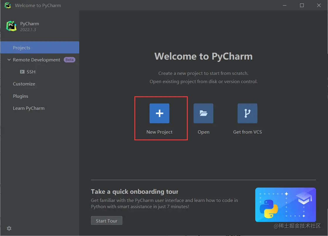Click the Welcome to PyCharm heading
The height and width of the screenshot is (236, 328).
203,56
